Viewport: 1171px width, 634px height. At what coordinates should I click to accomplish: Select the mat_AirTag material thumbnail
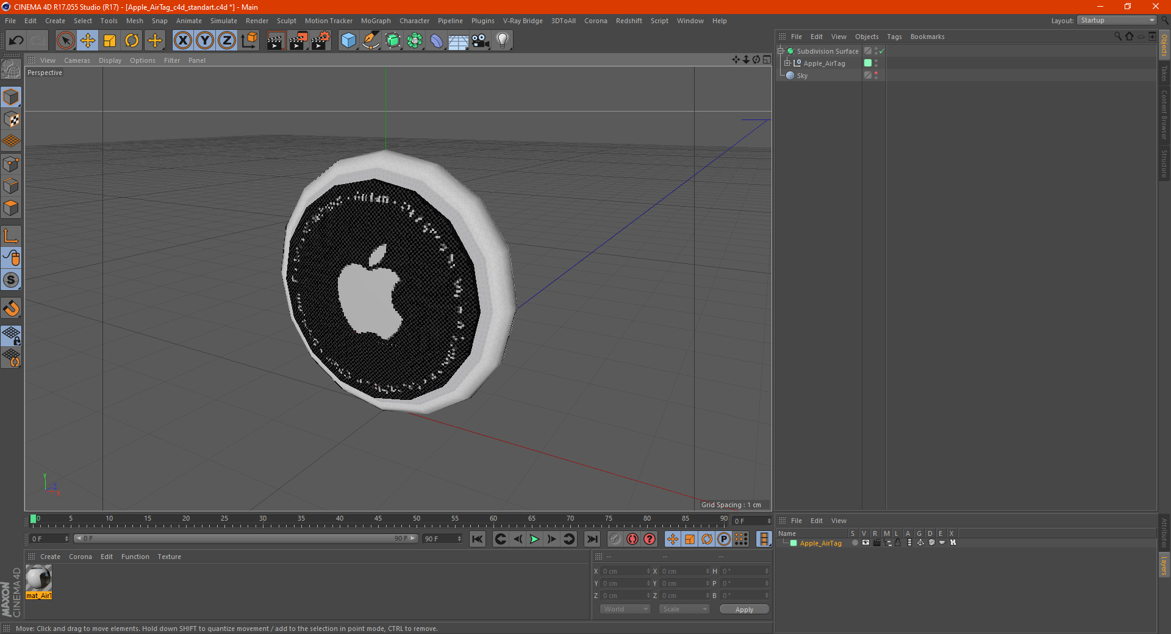pyautogui.click(x=38, y=582)
